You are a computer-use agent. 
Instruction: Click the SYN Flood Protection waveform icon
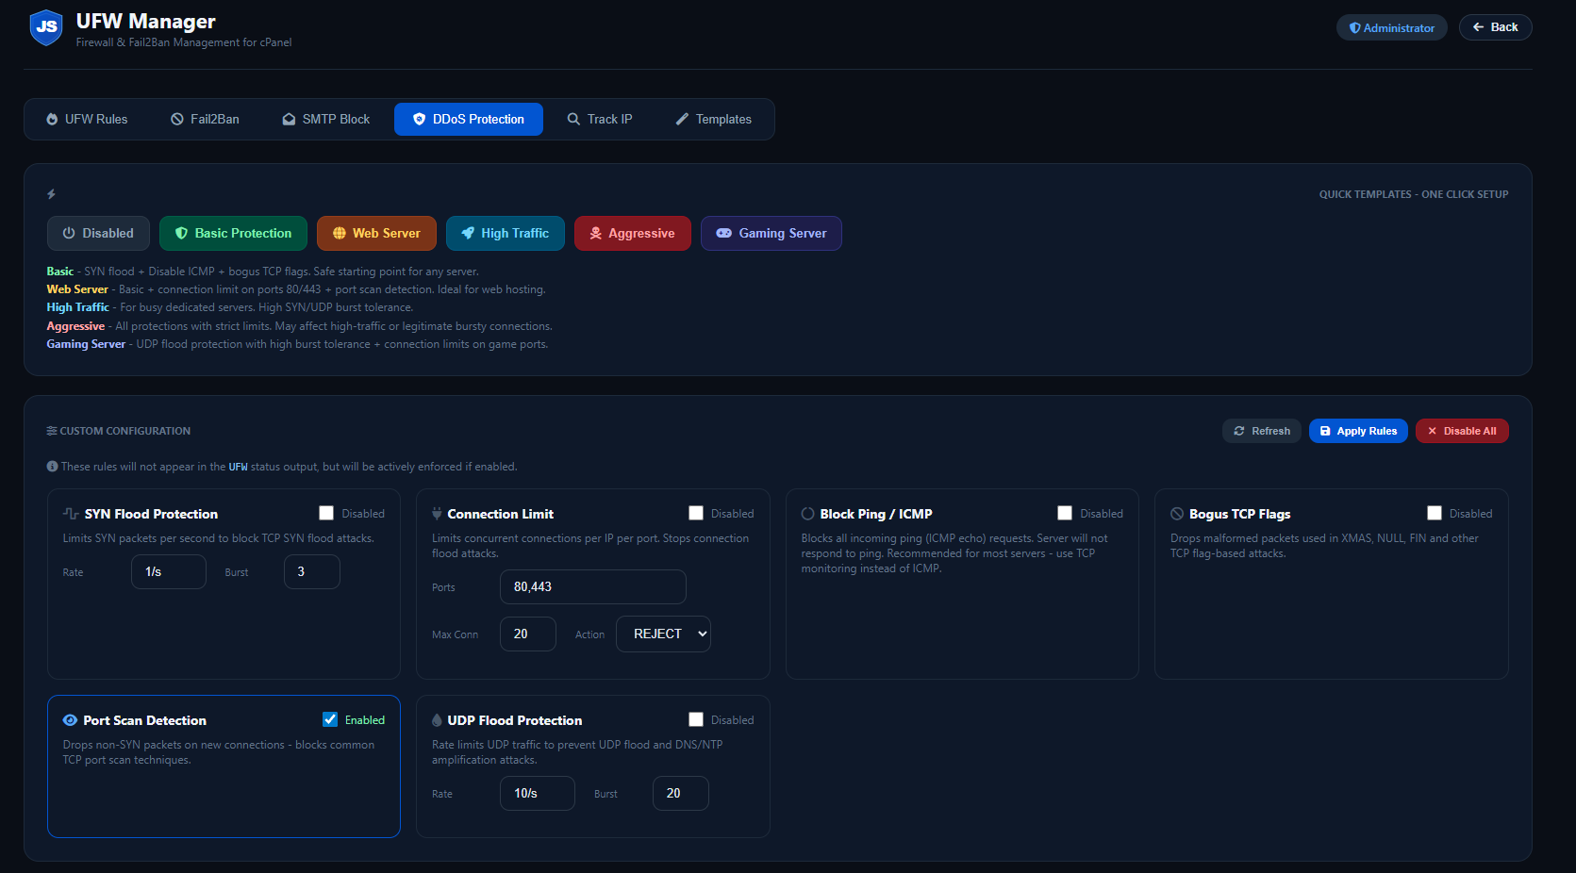pyautogui.click(x=71, y=514)
